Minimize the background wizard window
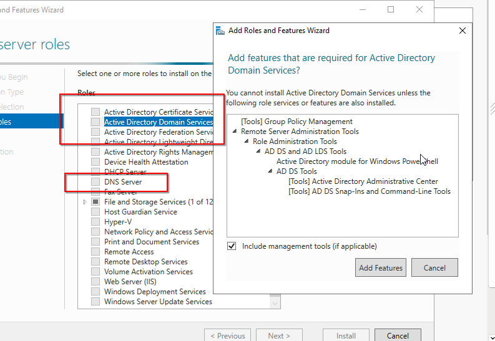Screen dimensions: 495x341 coord(363,9)
